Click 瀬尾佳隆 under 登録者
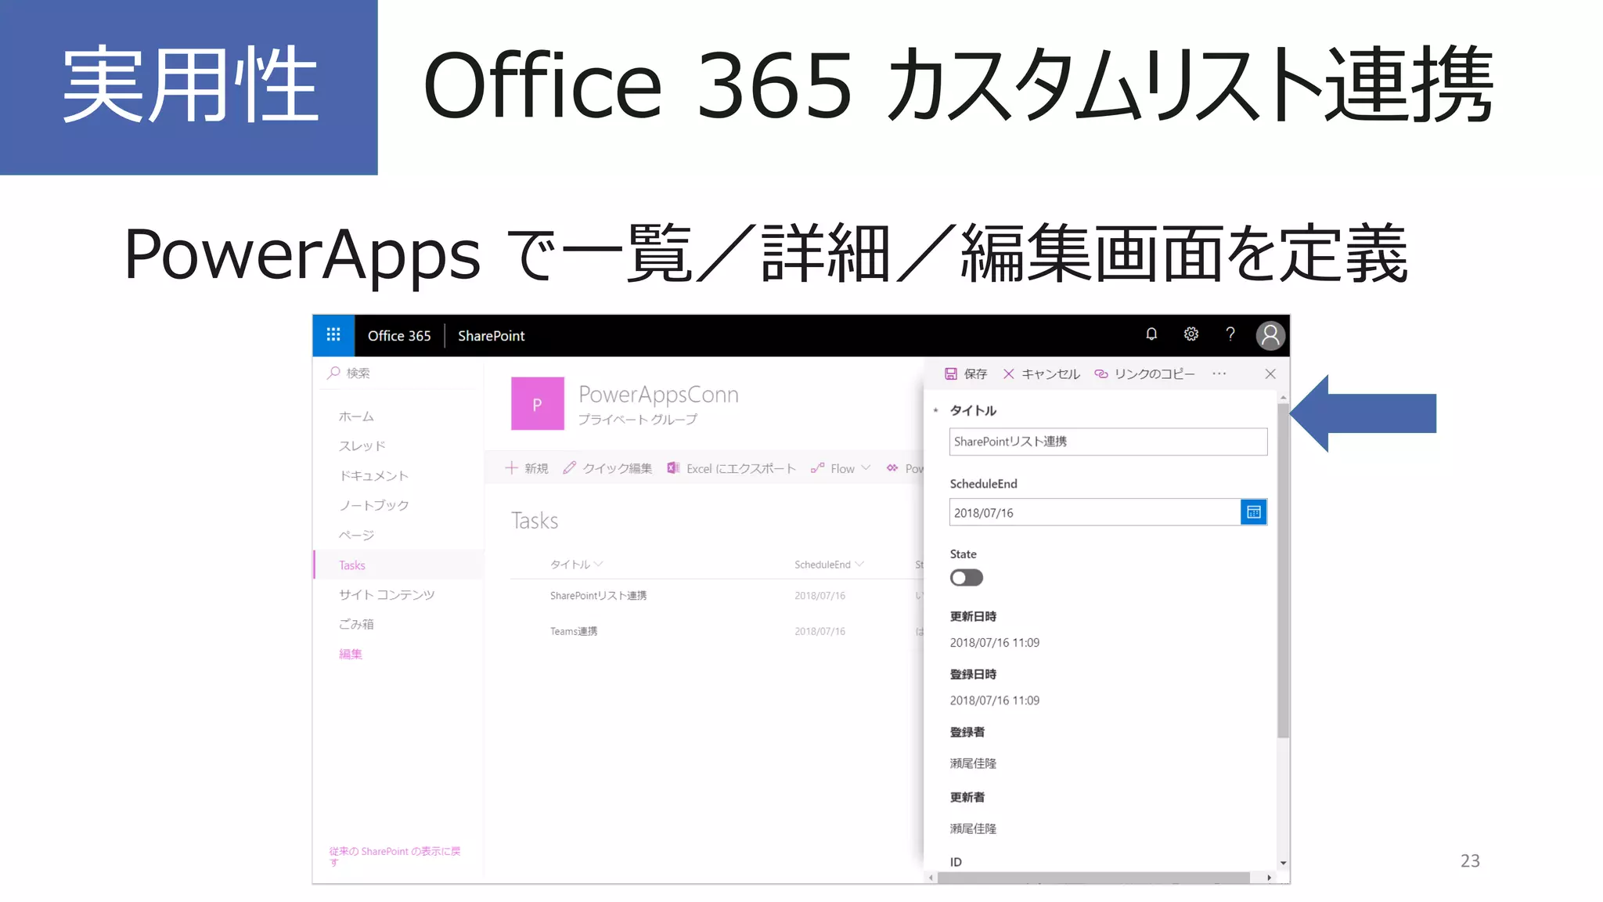Image resolution: width=1603 pixels, height=902 pixels. pyautogui.click(x=973, y=763)
